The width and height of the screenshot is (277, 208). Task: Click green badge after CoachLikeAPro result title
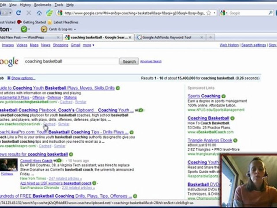coord(132,132)
